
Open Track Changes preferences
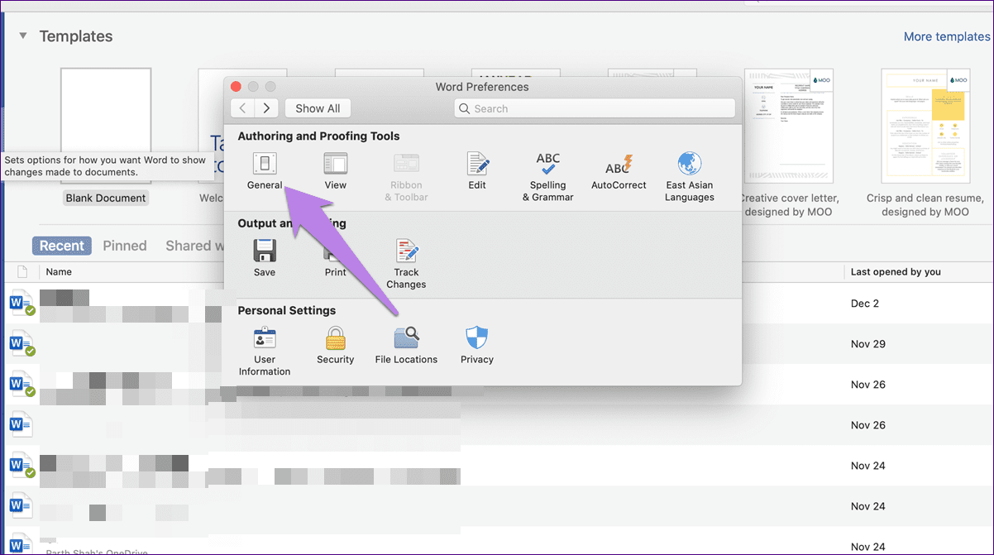tap(406, 264)
